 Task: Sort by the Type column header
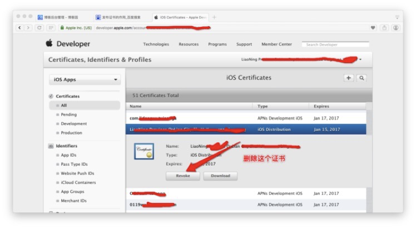coord(281,106)
